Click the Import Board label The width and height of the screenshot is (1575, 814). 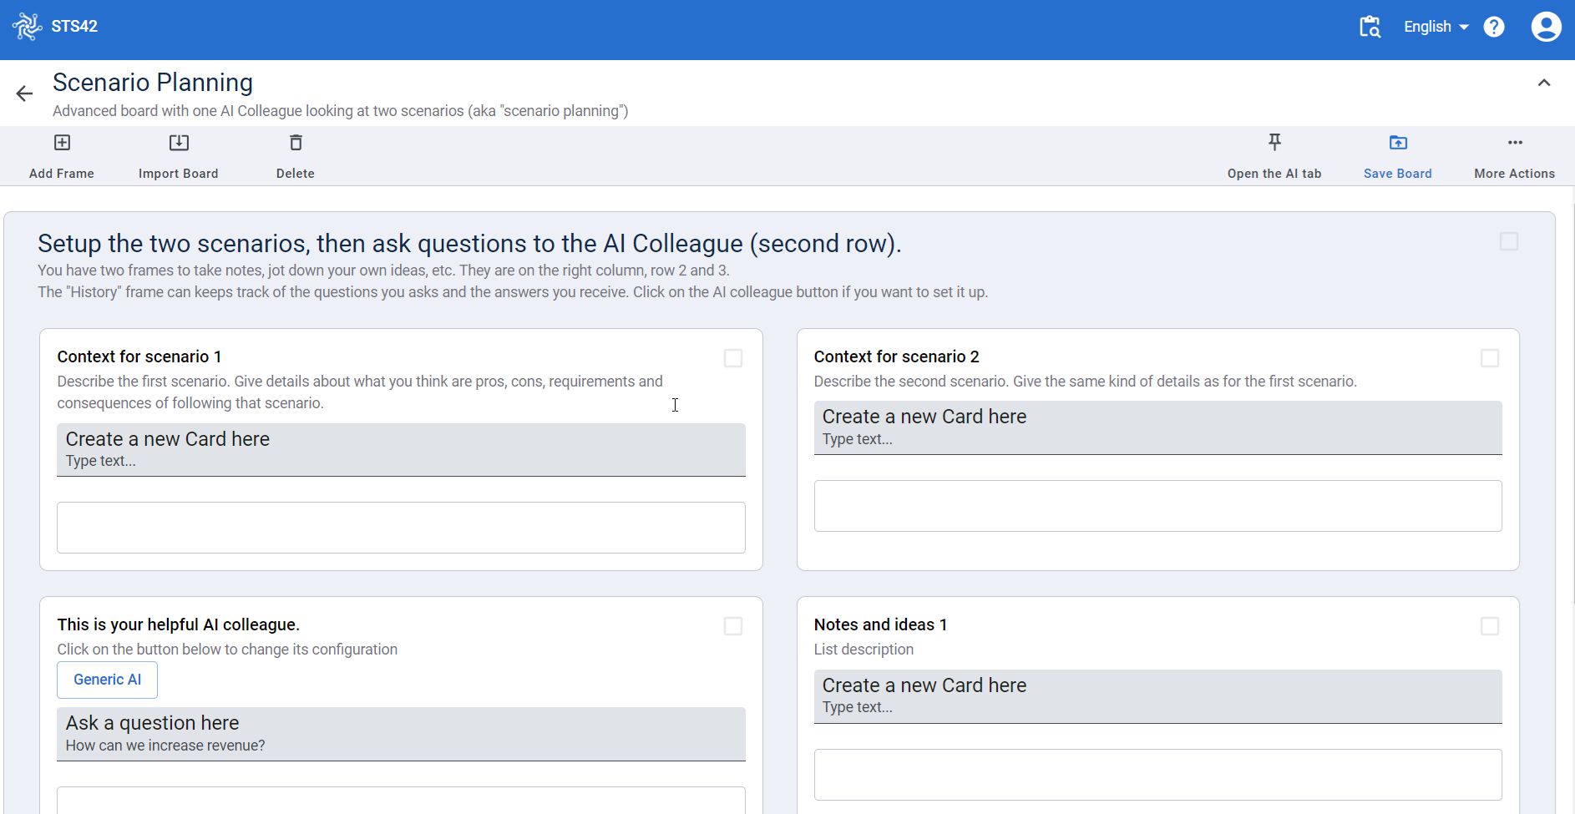click(x=179, y=174)
